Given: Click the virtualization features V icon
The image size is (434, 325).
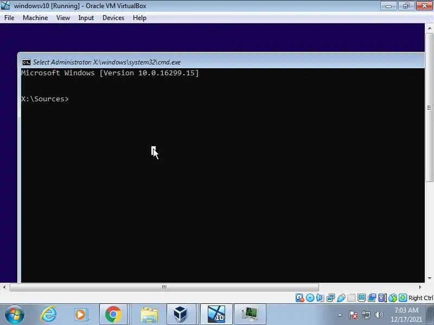Looking at the screenshot, I should (382, 297).
